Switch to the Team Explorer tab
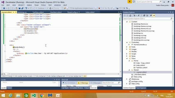 (x=141, y=88)
